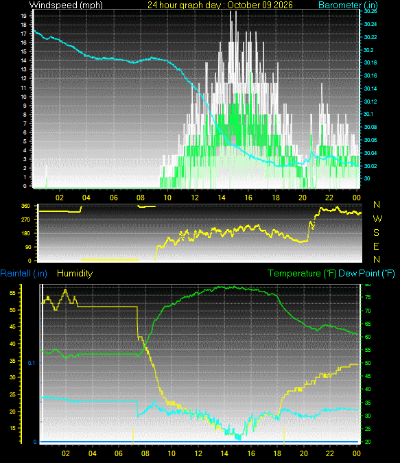Click the Humidity label
Screen dimensions: 400x463
75,274
